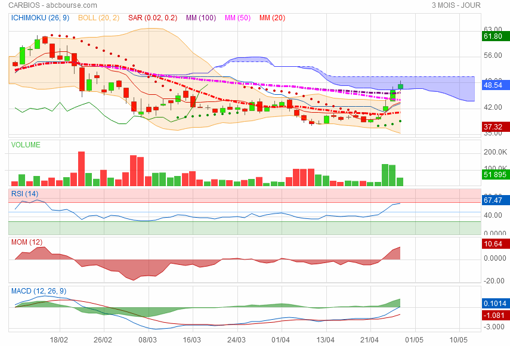Screen dimensions: 510x346
Task: Click the blue 48.54 last price tag
Action: point(496,85)
